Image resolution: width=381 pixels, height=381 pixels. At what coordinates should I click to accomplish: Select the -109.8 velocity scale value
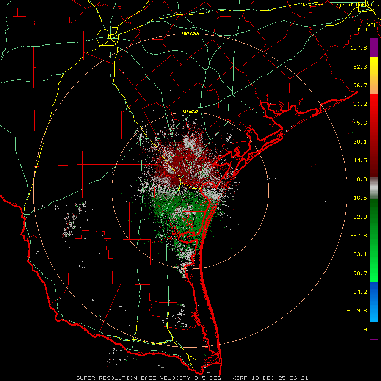click(357, 311)
